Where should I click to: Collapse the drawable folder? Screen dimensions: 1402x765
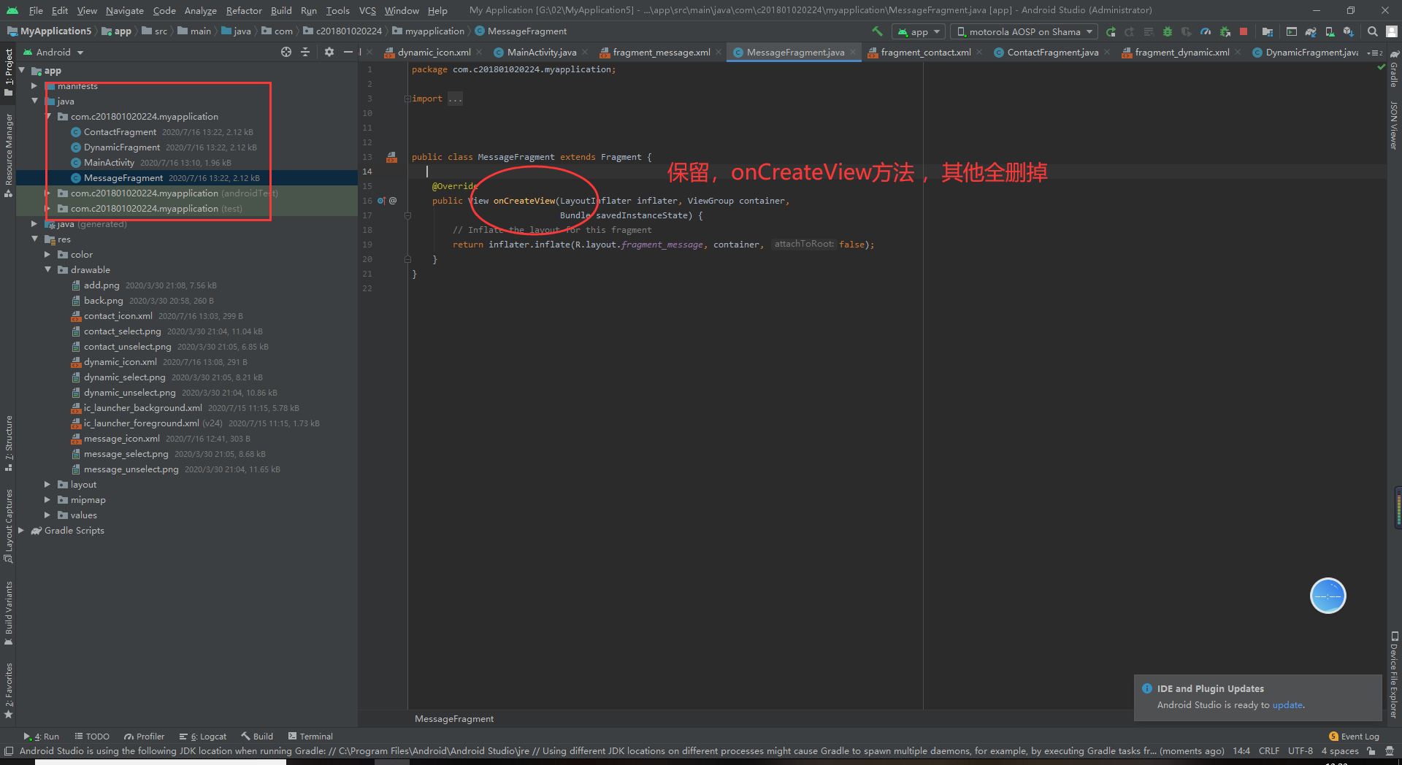[x=47, y=270]
